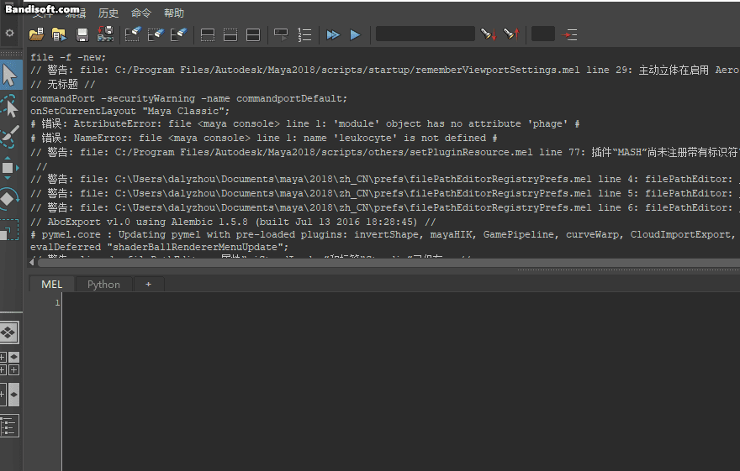Click the Clear Input icon
This screenshot has height=471, width=740.
pos(156,34)
